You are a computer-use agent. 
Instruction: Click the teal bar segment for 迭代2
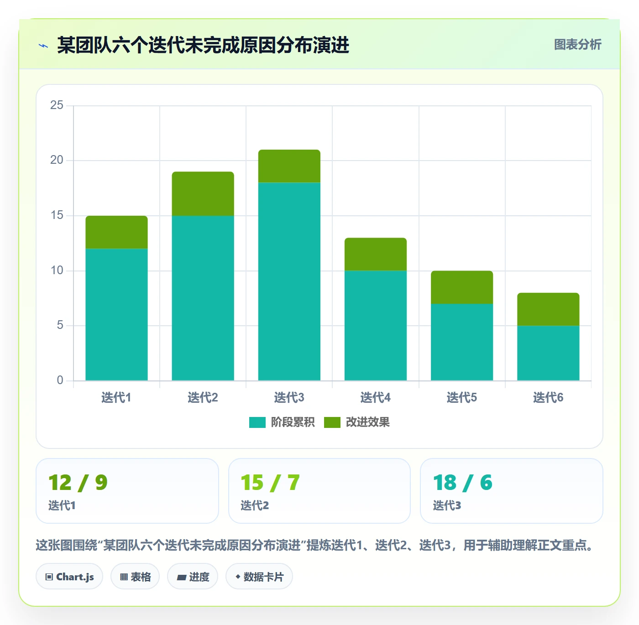click(x=203, y=298)
